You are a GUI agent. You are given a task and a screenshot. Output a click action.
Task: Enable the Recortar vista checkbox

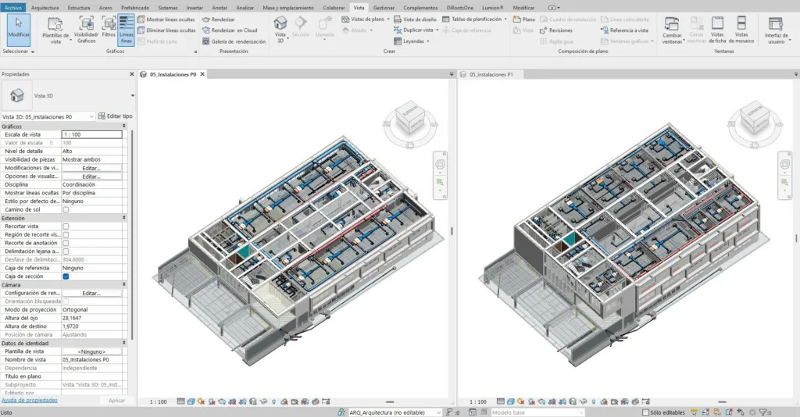[x=66, y=226]
